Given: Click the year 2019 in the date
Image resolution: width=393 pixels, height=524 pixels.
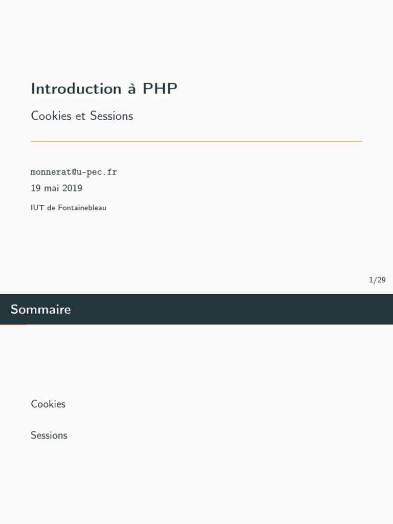Looking at the screenshot, I should pyautogui.click(x=72, y=188).
